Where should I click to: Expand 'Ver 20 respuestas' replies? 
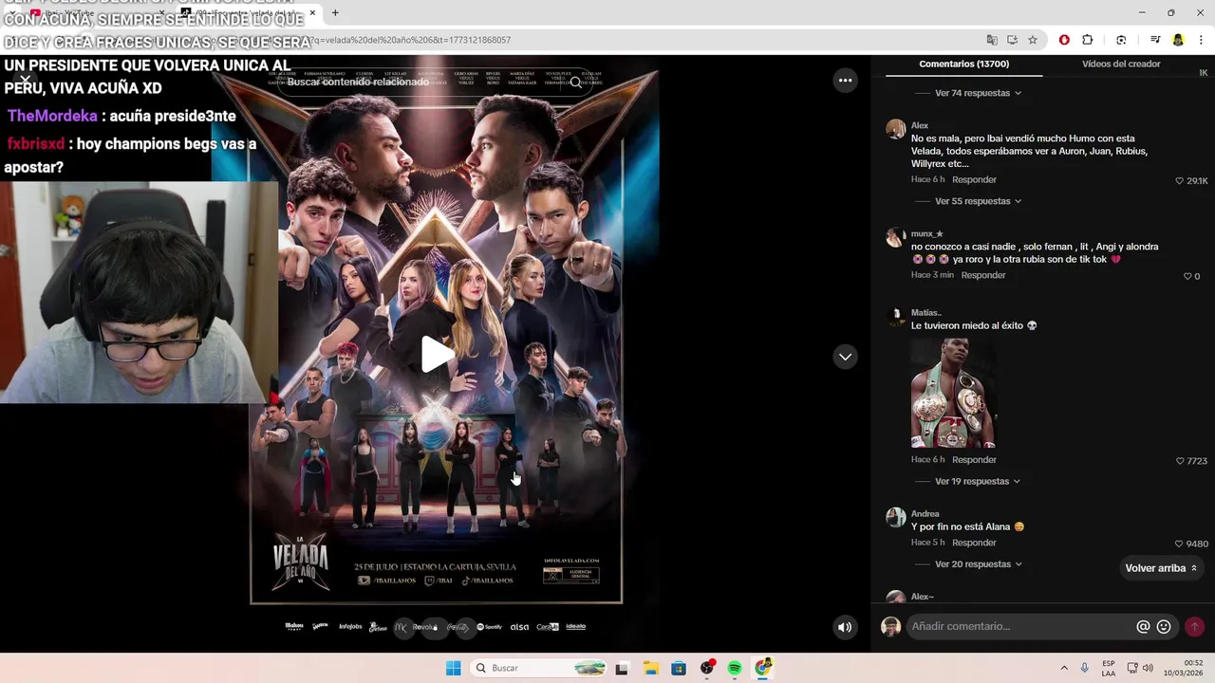[x=978, y=564]
